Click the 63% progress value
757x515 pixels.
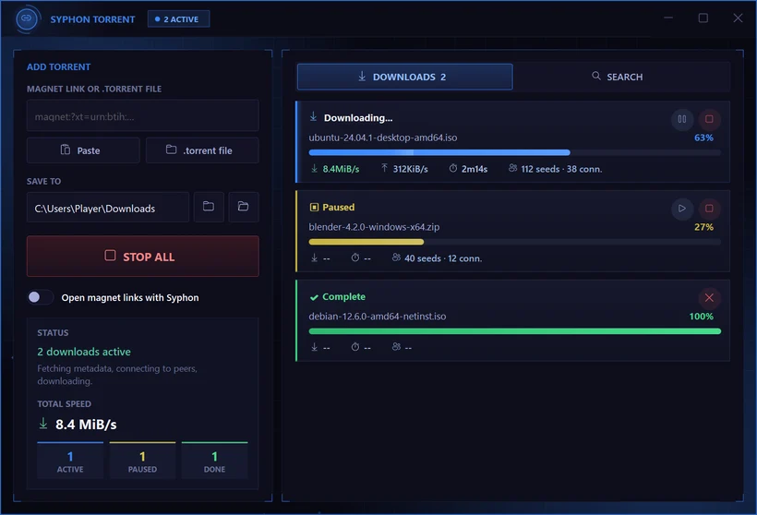pyautogui.click(x=703, y=138)
